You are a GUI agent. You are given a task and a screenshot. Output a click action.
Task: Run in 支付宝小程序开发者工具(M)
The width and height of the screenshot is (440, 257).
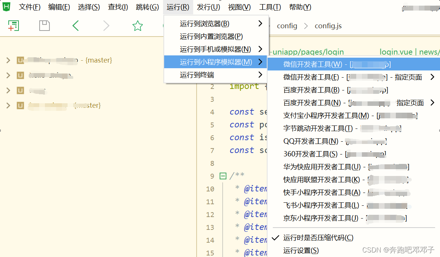[x=354, y=115]
